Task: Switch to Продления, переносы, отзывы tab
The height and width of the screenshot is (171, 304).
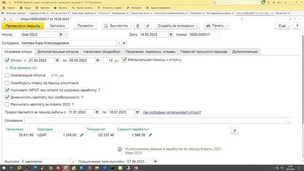Action: pyautogui.click(x=150, y=52)
